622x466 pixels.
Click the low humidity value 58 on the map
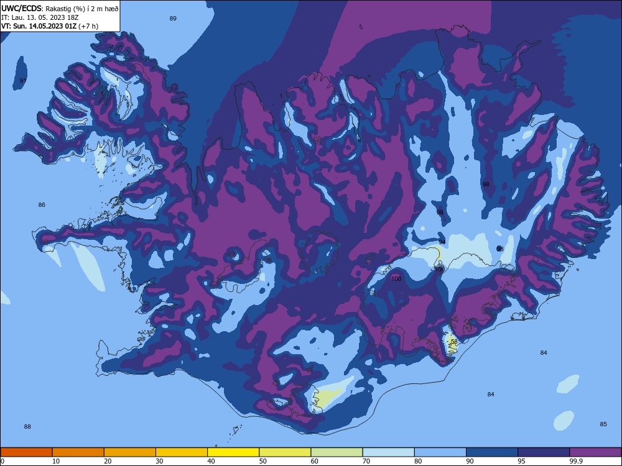pyautogui.click(x=454, y=342)
